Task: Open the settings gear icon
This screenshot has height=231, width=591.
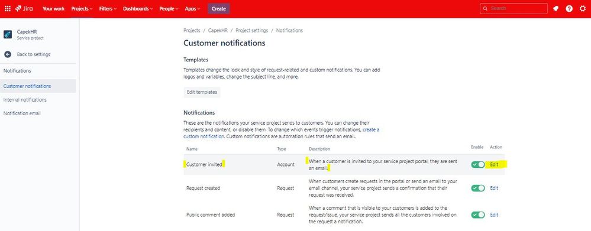Action: (583, 9)
